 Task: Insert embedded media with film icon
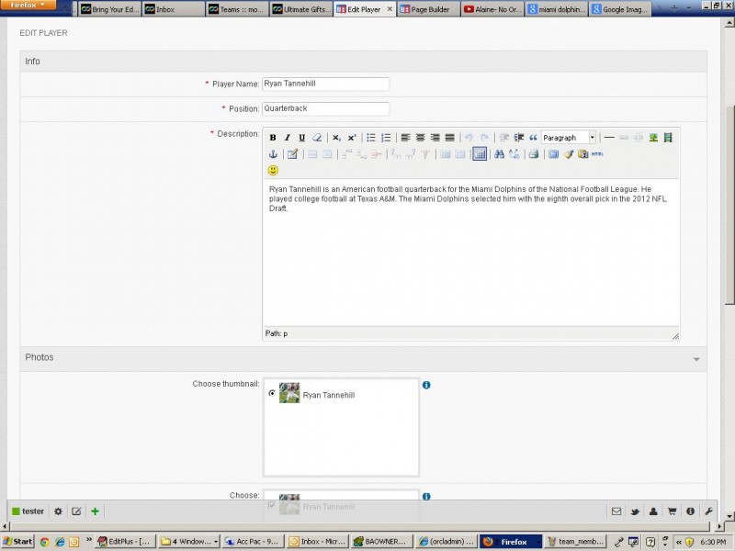pyautogui.click(x=668, y=138)
